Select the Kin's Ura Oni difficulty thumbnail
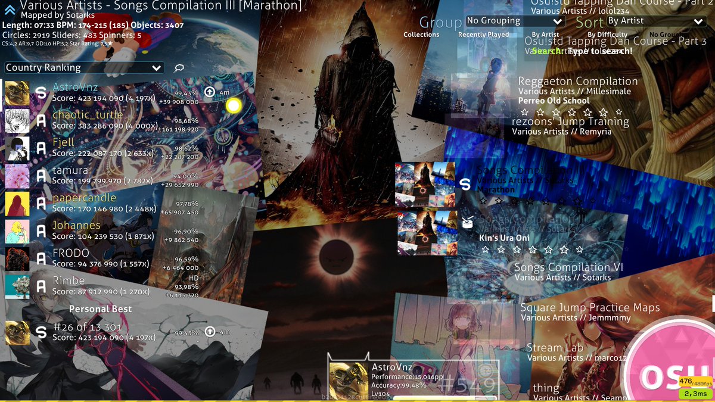The height and width of the screenshot is (402, 715). (427, 232)
